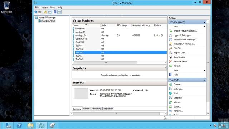The image size is (229, 129).
Task: Click the TestVM3 preview thumbnail
Action: click(x=81, y=93)
